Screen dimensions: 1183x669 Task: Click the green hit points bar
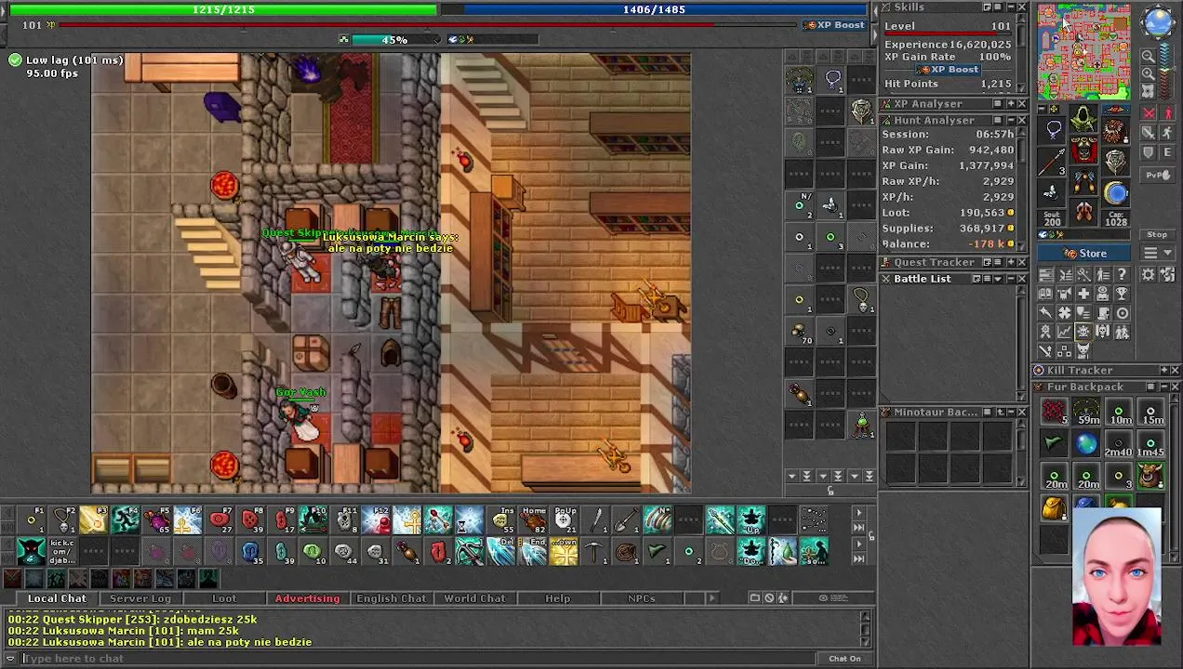tap(223, 9)
